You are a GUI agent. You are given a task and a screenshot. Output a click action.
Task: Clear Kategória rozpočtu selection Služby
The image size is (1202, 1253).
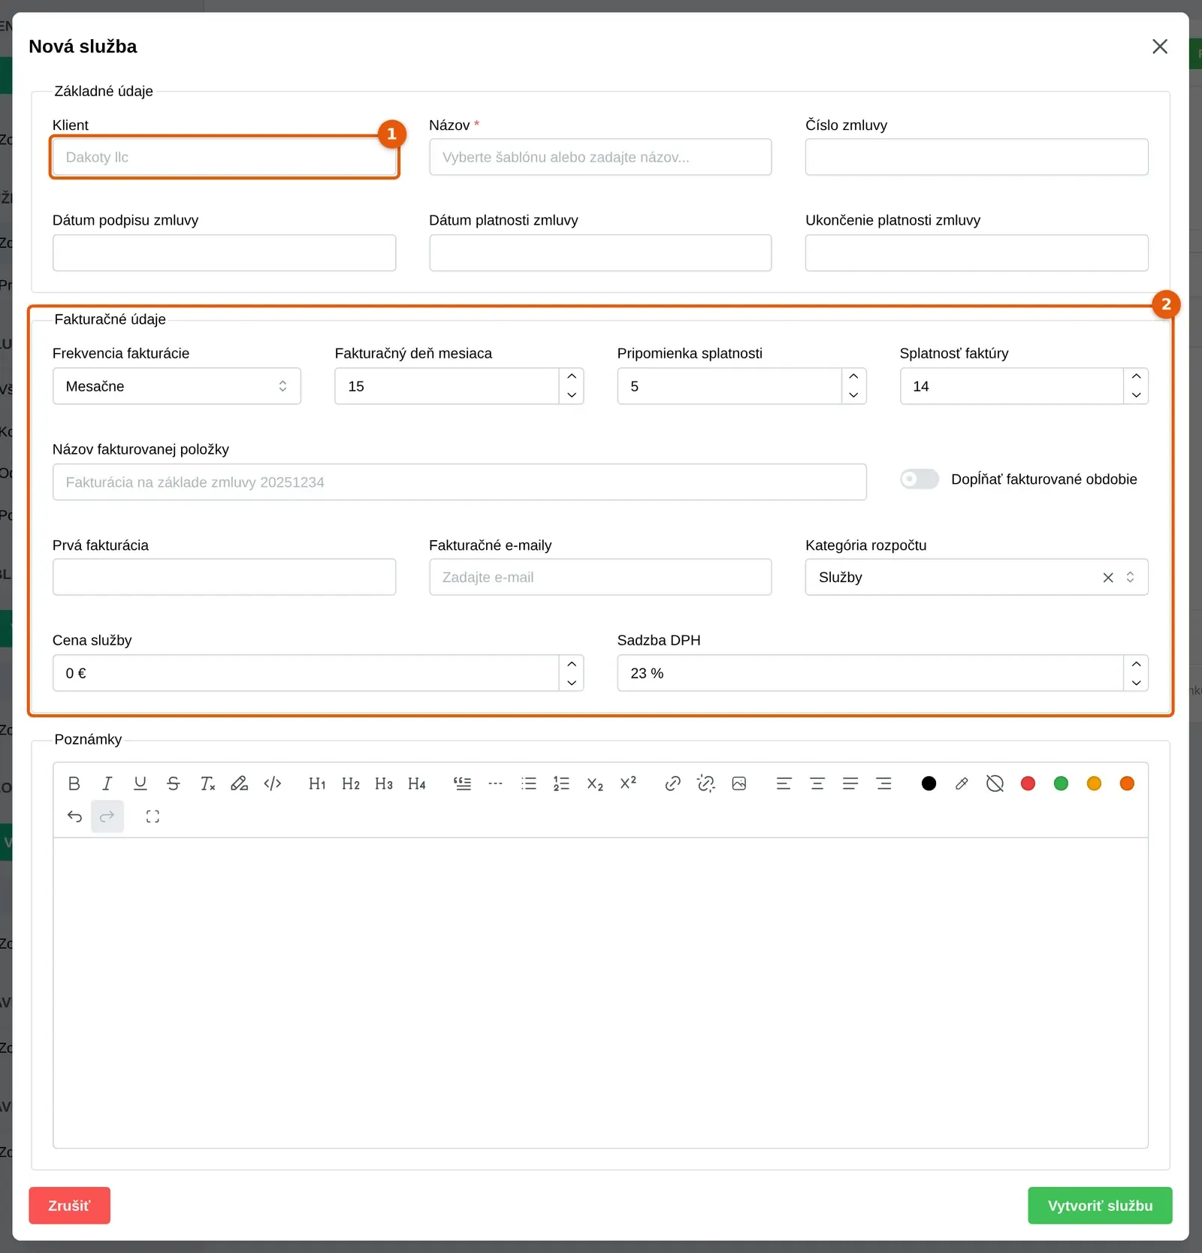[1108, 577]
